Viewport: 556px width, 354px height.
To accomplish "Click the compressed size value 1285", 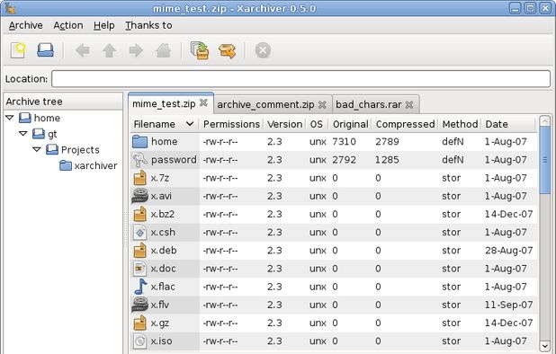I will pos(387,160).
